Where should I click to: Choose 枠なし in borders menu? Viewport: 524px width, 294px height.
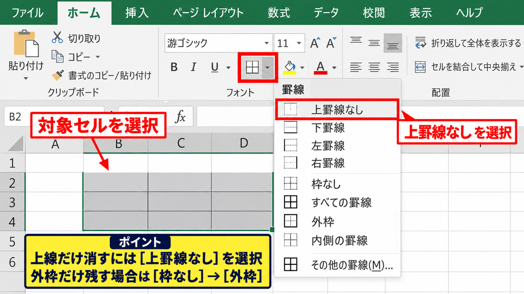(x=337, y=184)
